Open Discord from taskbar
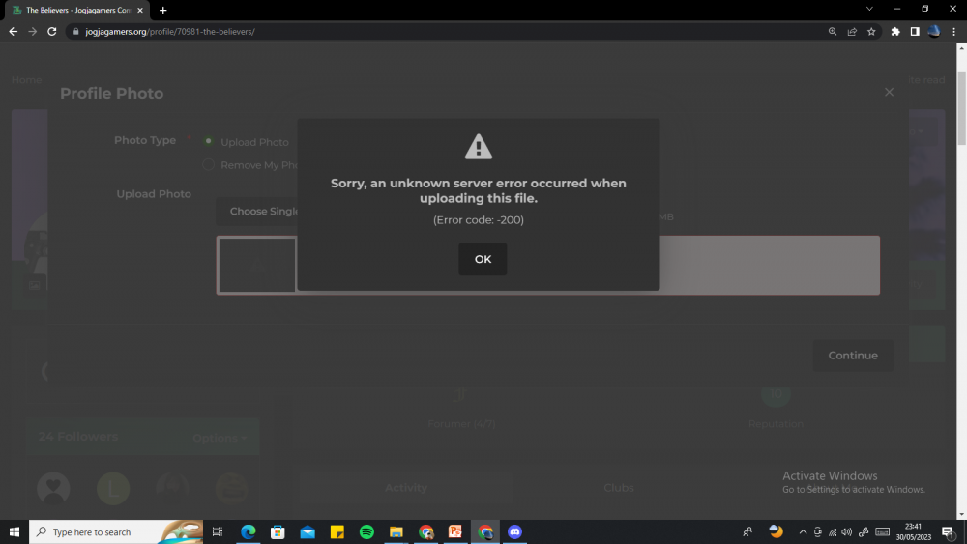The height and width of the screenshot is (544, 967). coord(514,531)
